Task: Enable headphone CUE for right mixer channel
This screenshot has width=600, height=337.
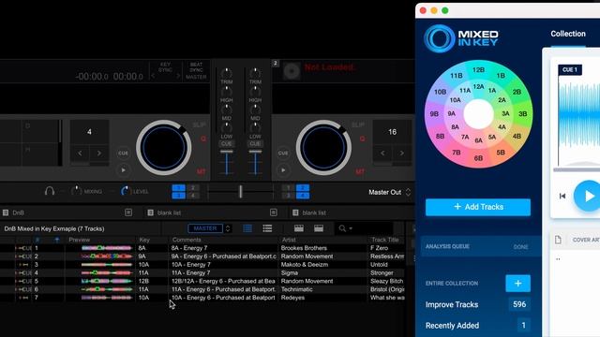Action: pyautogui.click(x=255, y=143)
